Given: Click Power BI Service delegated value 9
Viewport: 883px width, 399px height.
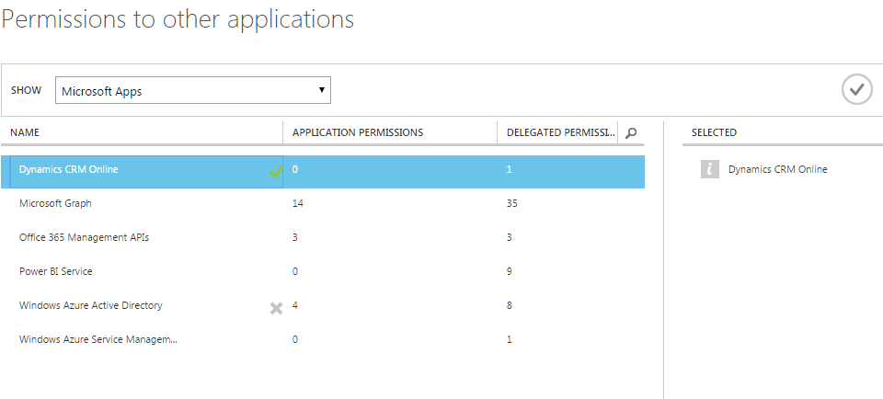Looking at the screenshot, I should click(x=509, y=271).
